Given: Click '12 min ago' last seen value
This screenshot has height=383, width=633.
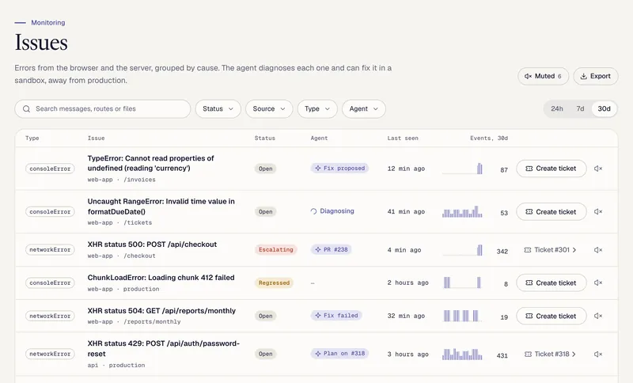Looking at the screenshot, I should (x=406, y=169).
